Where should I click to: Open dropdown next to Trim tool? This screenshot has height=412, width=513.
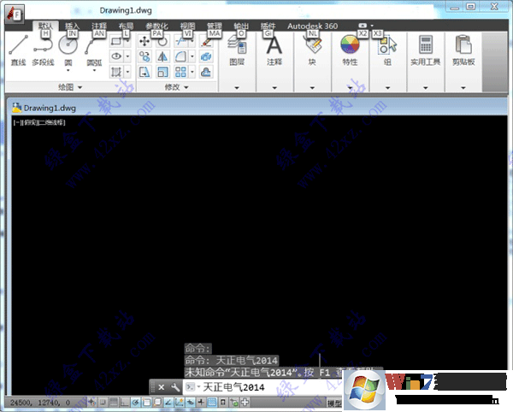[192, 42]
